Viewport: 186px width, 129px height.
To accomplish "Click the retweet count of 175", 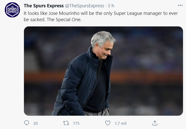I will coord(76,123).
